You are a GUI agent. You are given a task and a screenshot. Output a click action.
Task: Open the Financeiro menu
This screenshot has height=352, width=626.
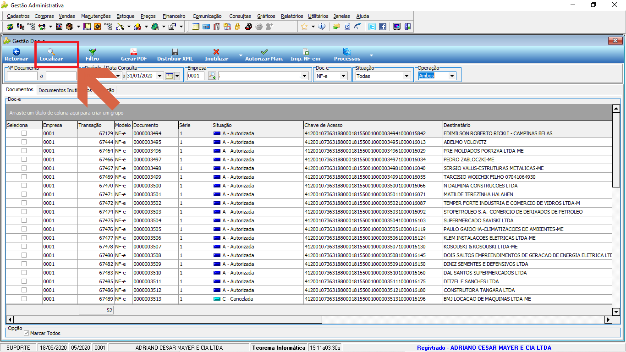pos(174,16)
